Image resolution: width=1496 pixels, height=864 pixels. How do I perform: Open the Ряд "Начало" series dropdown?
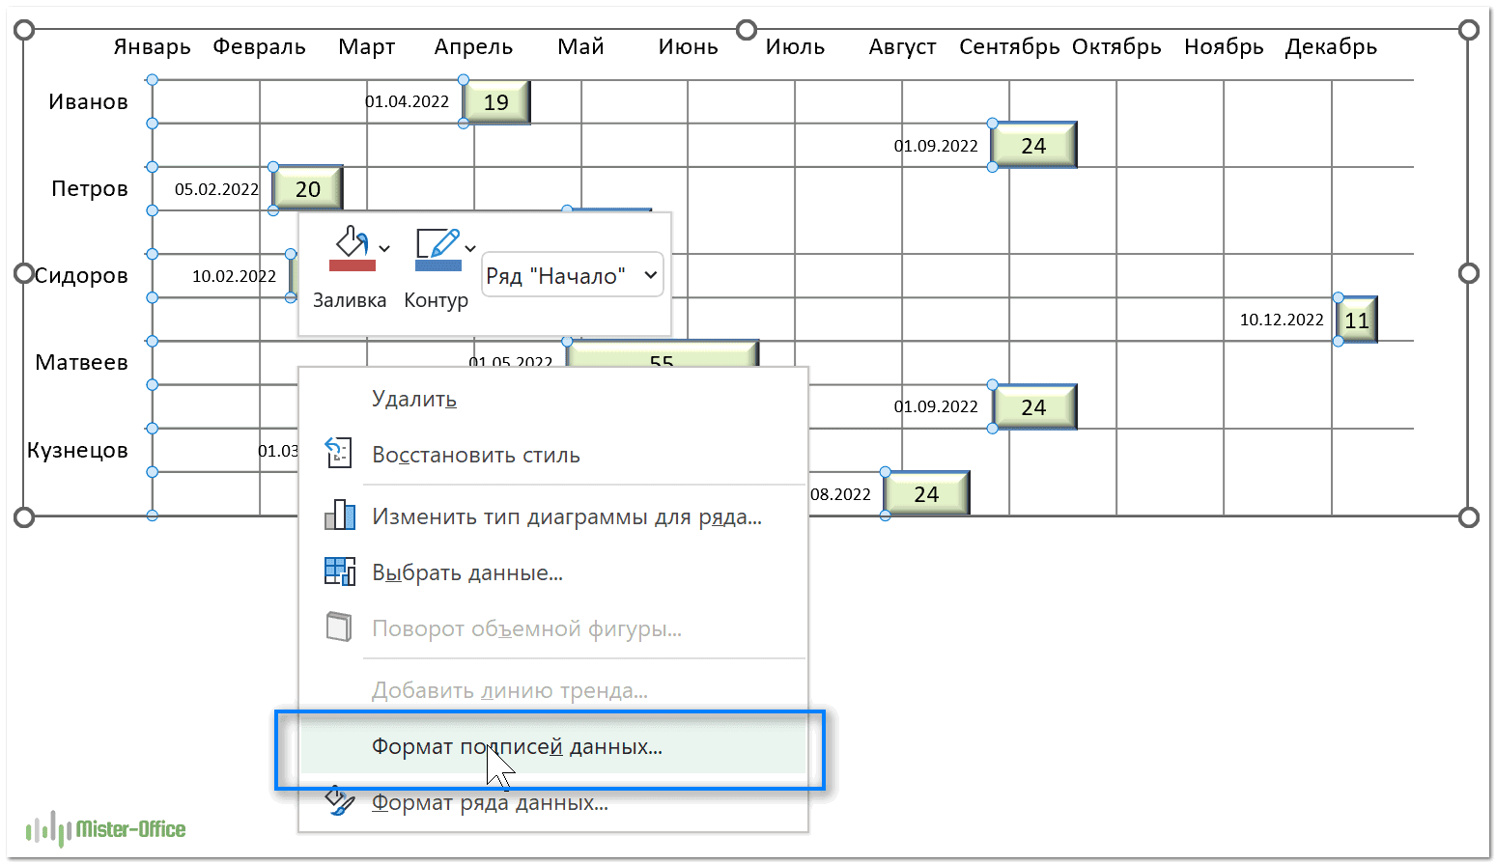coord(572,276)
